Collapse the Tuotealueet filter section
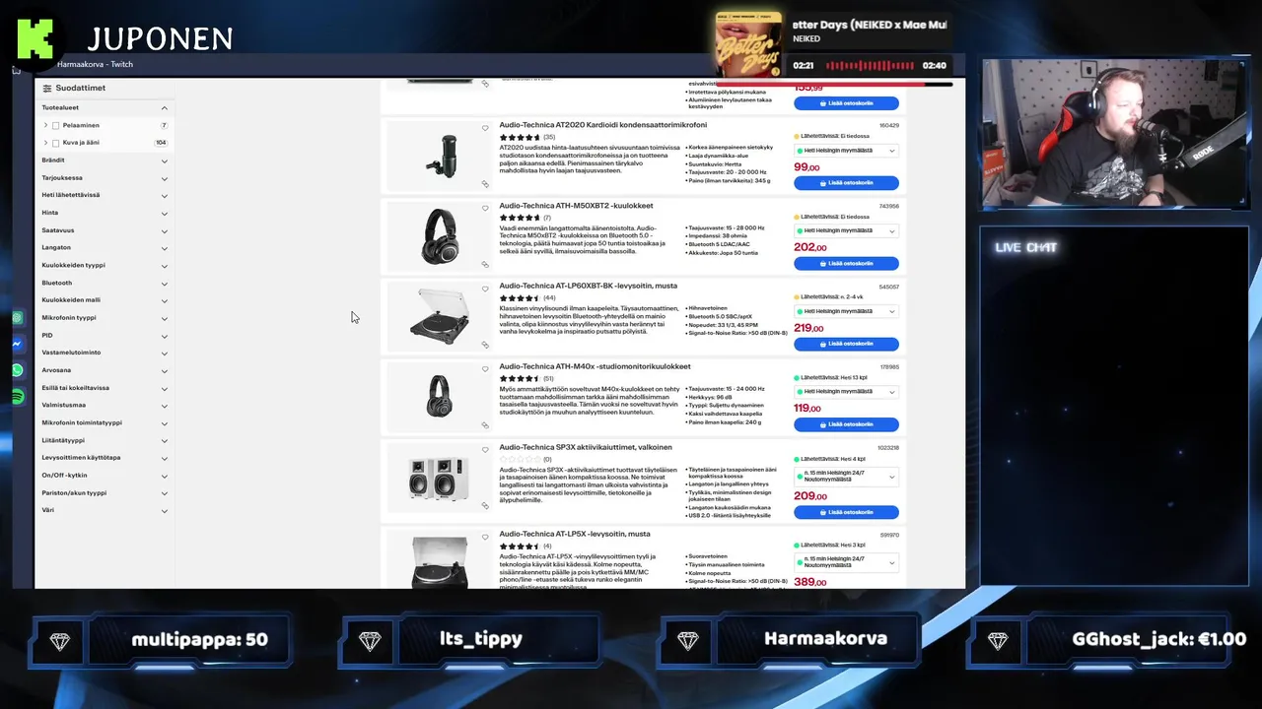Screen dimensions: 1262x709 (x=165, y=108)
